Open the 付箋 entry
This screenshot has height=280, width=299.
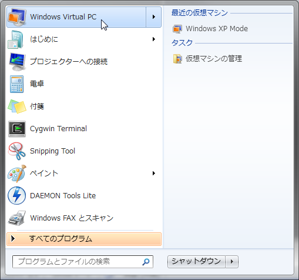pyautogui.click(x=84, y=106)
